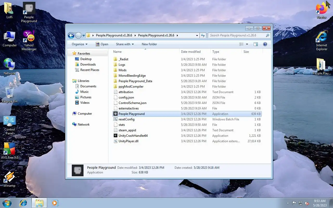This screenshot has height=208, width=333.
Task: Select Music library in navigation pane
Action: [84, 92]
